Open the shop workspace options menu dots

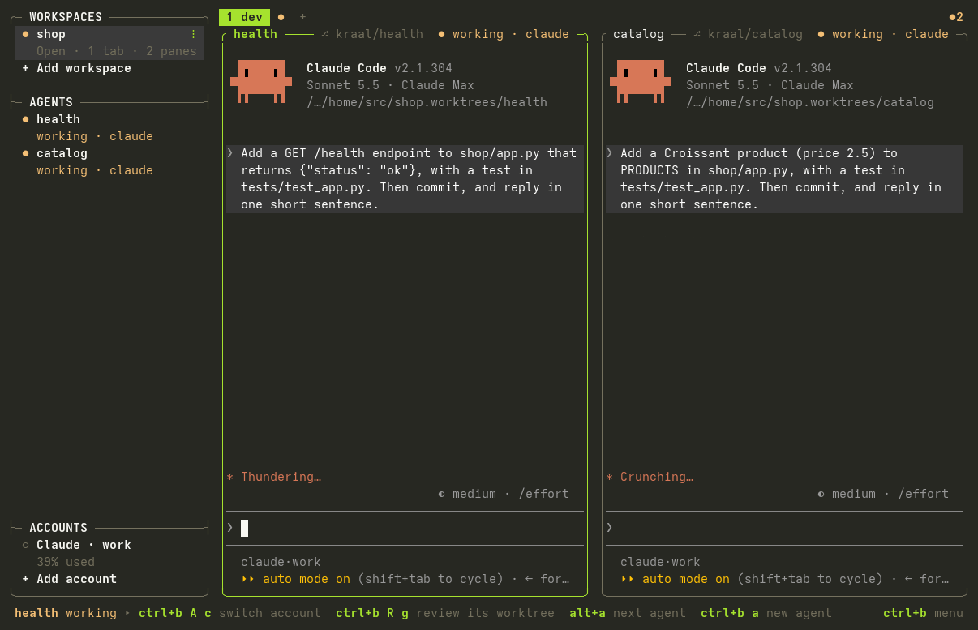tap(193, 34)
